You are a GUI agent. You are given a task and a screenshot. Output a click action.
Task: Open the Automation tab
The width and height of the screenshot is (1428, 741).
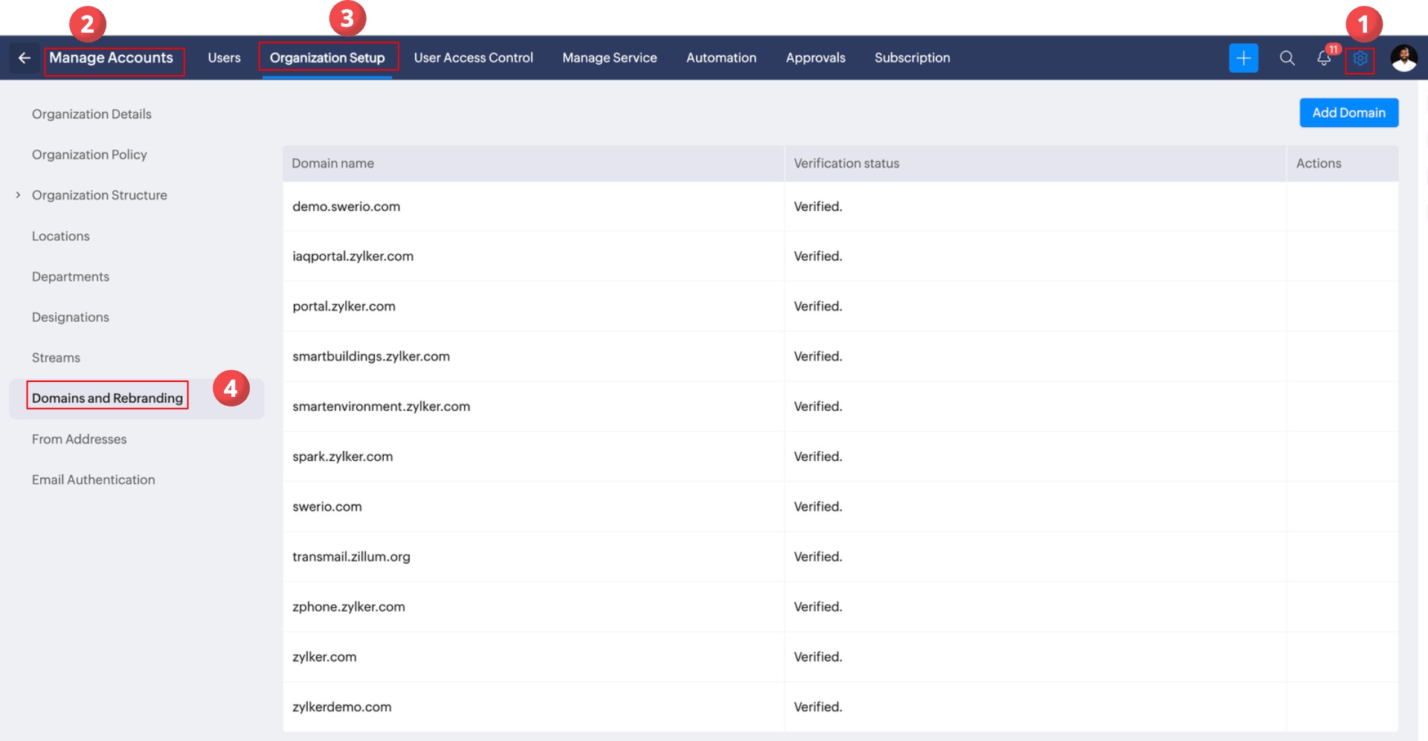pos(721,58)
